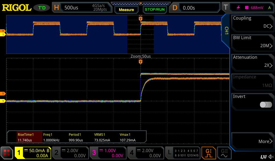Select the GII sine wave generator icon
Screen dimensions: 275x161
(224, 153)
